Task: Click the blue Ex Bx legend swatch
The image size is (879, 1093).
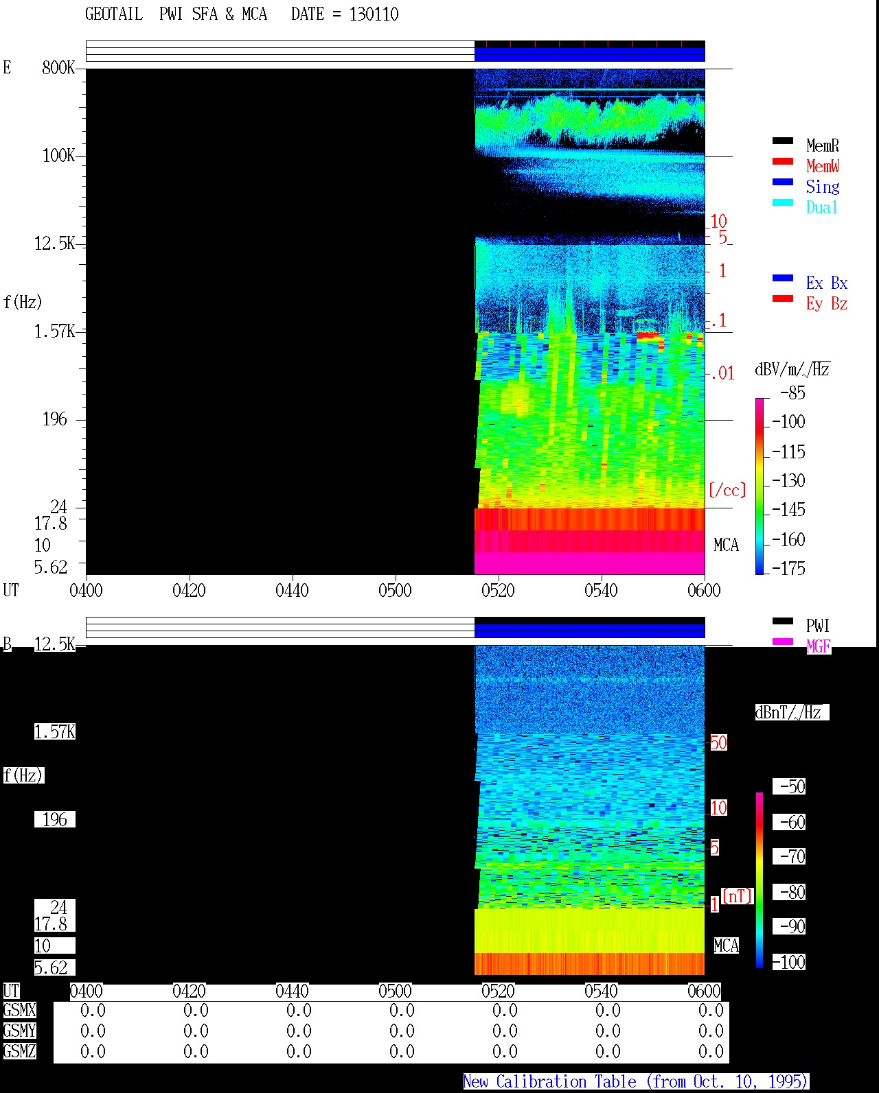Action: 783,278
